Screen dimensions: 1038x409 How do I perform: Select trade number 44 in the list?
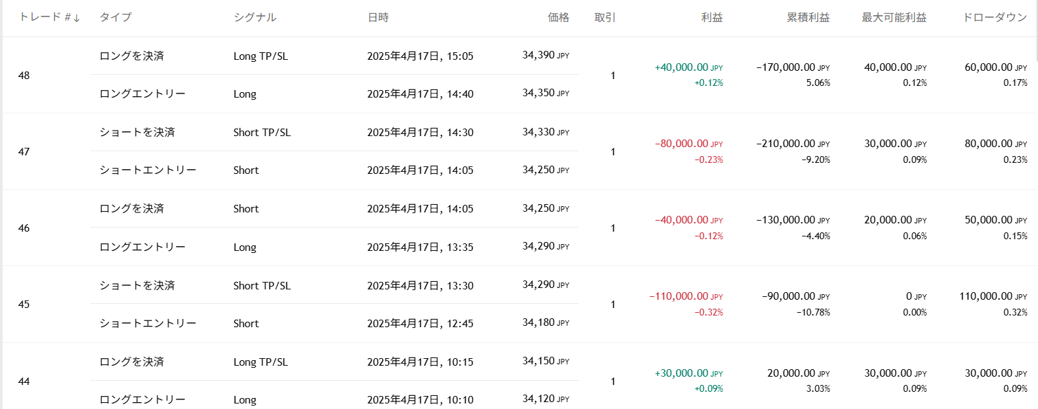[x=24, y=381]
